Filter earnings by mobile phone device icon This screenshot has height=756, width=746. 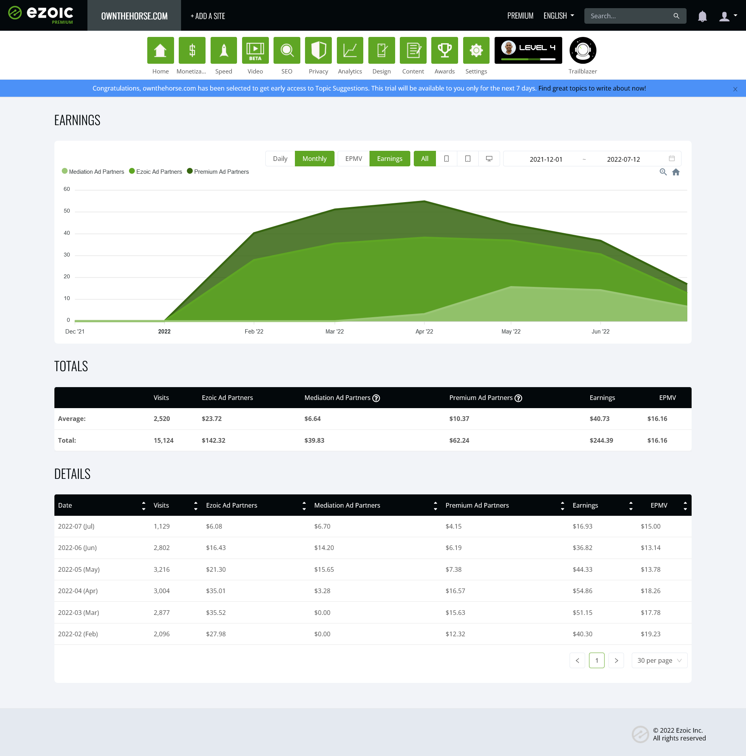tap(446, 159)
